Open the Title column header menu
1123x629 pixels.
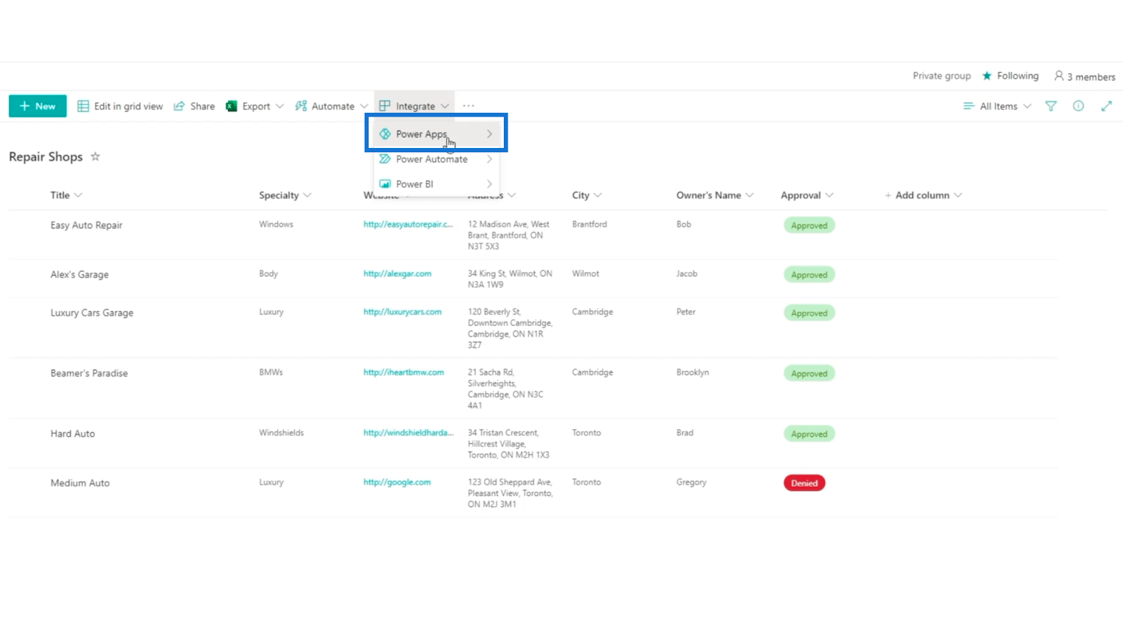coord(66,195)
